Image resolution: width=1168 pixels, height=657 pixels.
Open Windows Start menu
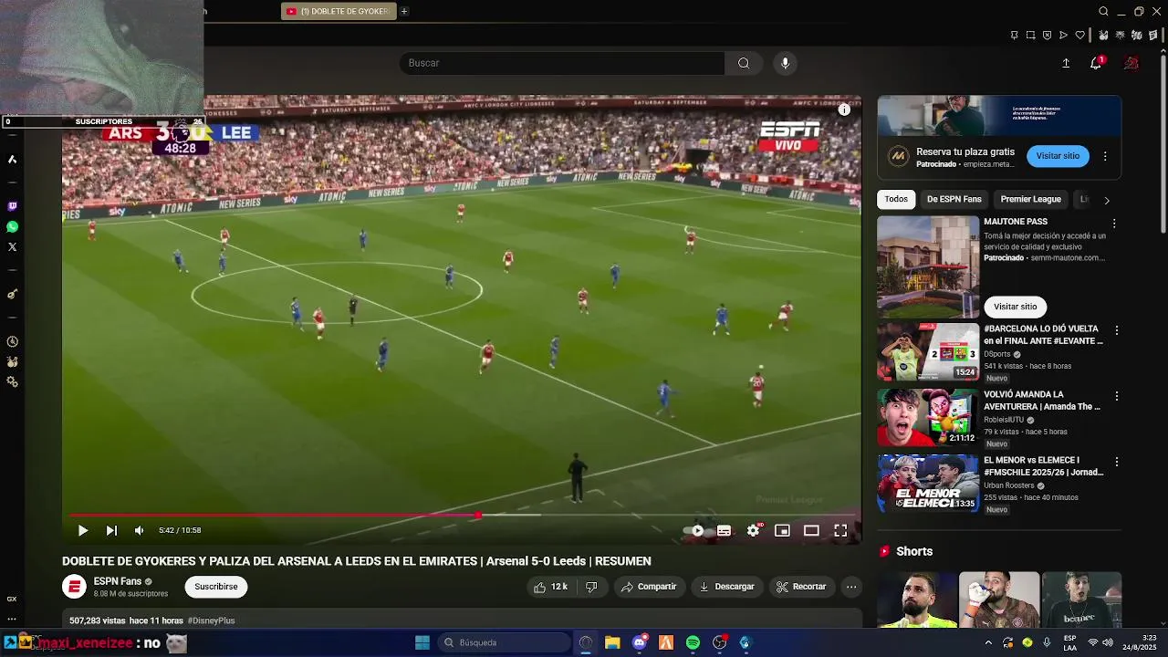click(422, 642)
